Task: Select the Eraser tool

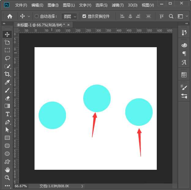Action: pos(7,98)
